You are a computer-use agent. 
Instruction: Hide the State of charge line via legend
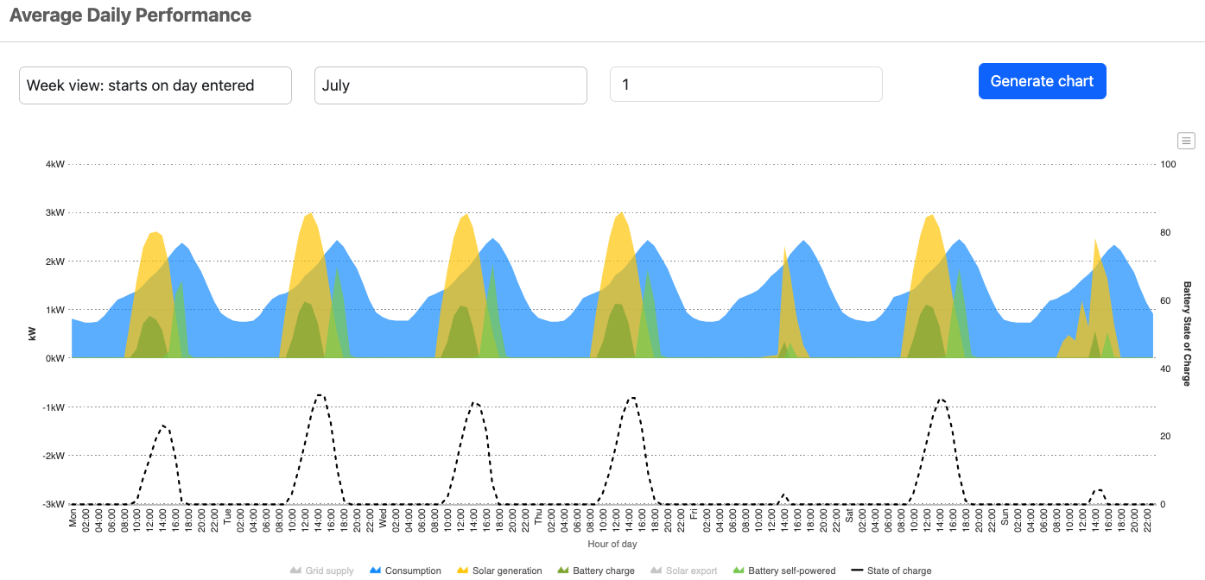click(891, 571)
